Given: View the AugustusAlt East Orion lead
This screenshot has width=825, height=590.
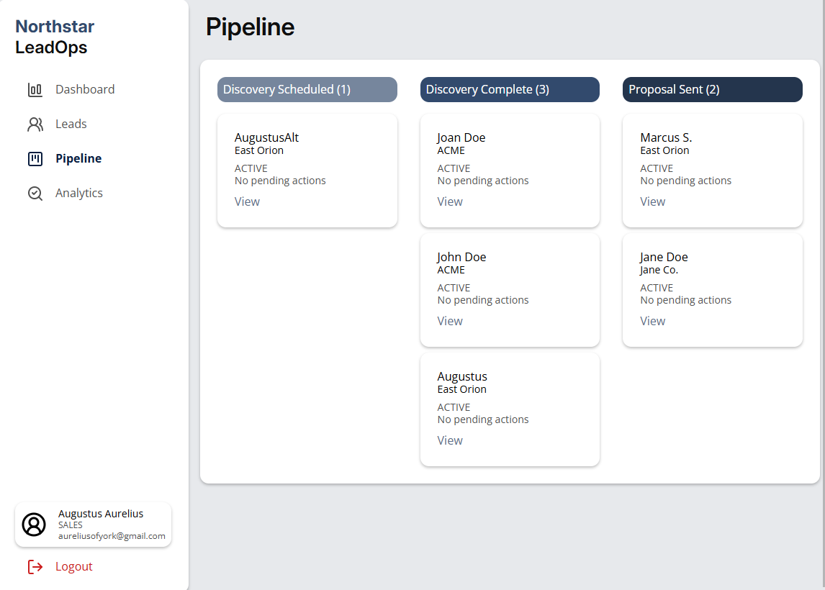Looking at the screenshot, I should [247, 201].
